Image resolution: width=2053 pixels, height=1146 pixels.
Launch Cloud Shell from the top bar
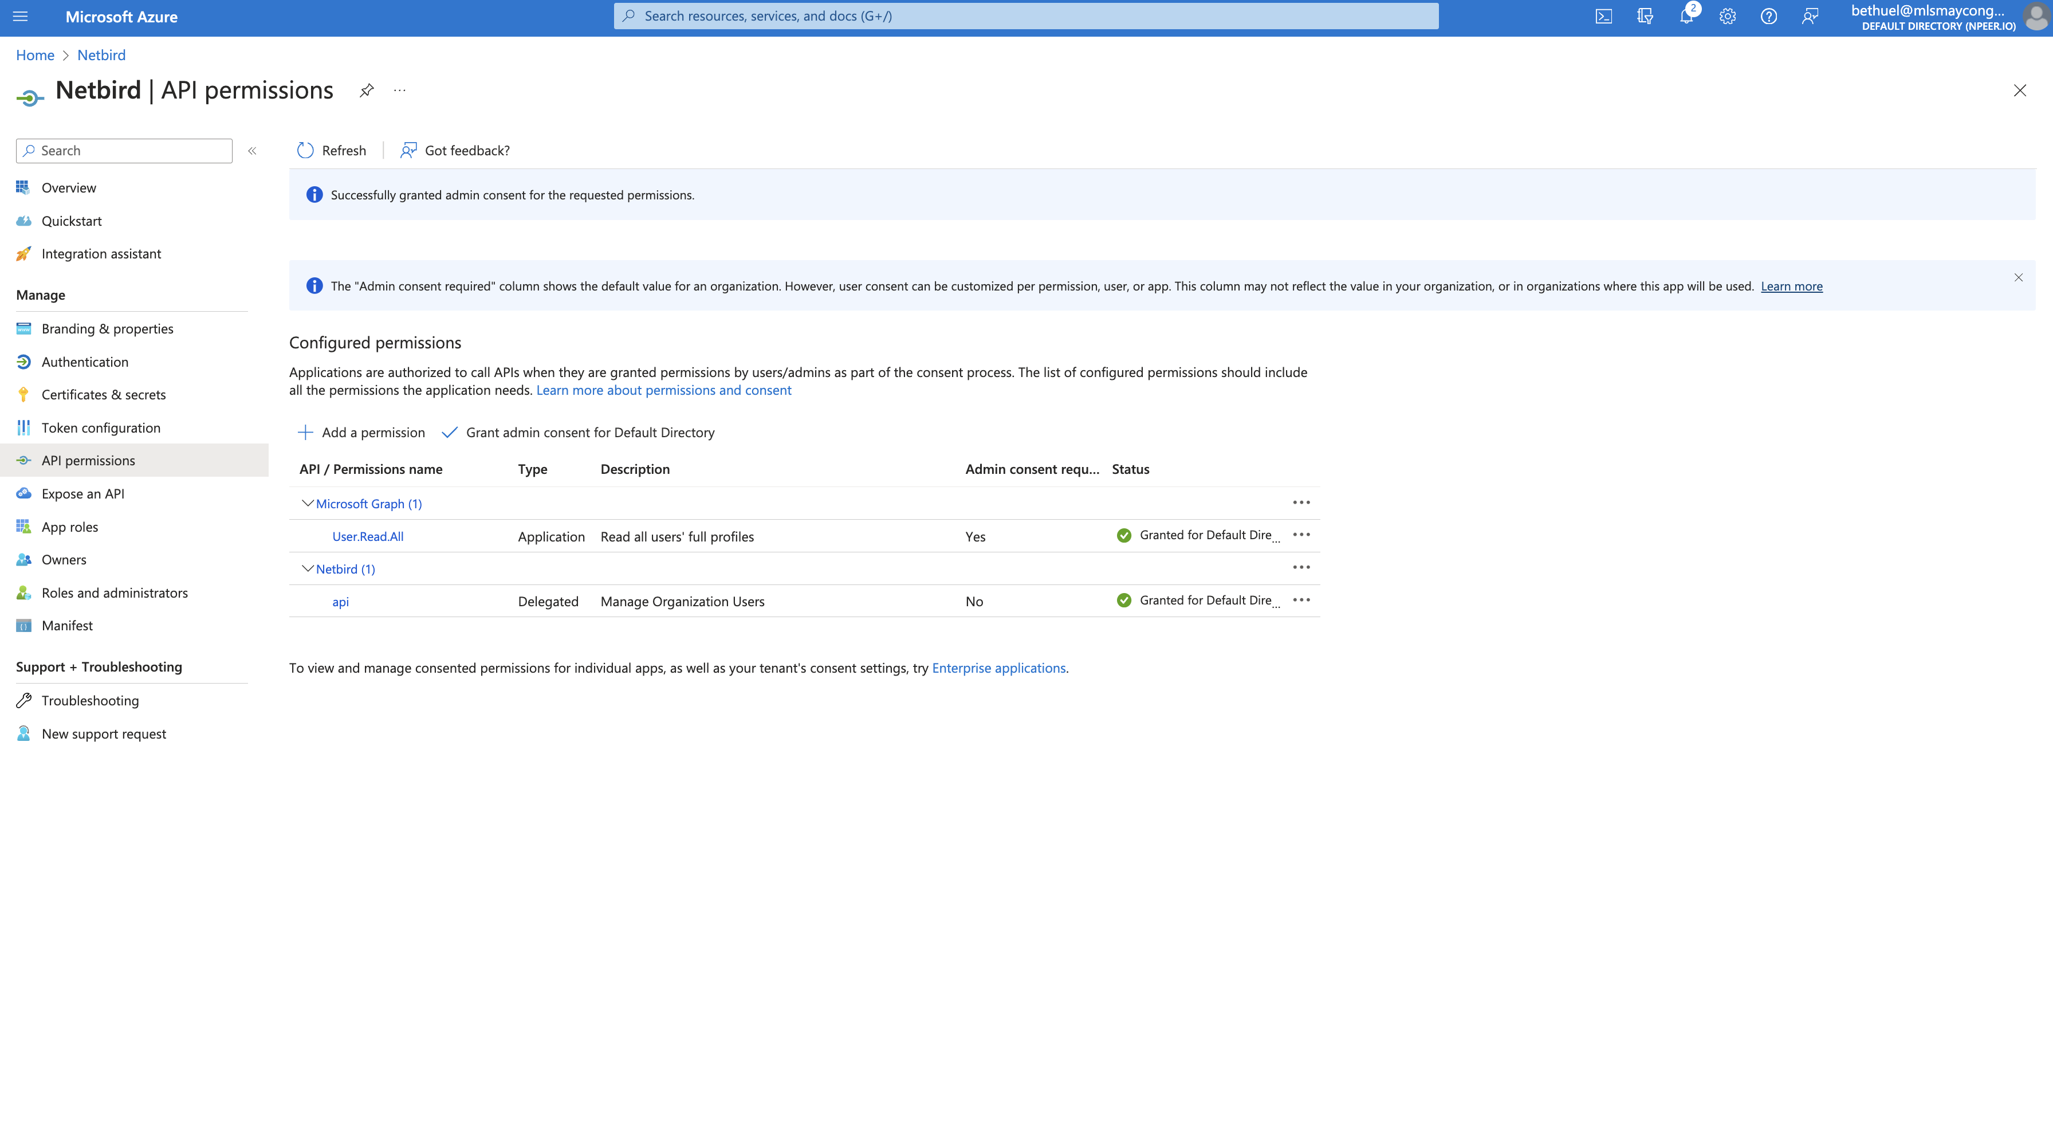click(1603, 16)
